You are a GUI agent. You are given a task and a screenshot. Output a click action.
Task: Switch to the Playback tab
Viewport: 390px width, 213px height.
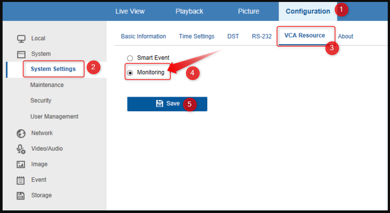(x=189, y=11)
